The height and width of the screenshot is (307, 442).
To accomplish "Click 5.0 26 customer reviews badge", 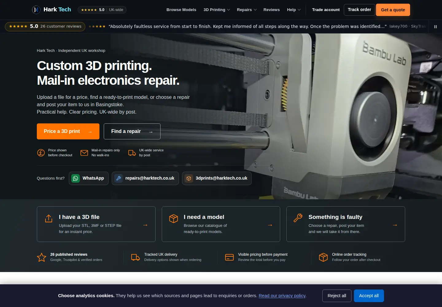I will point(45,26).
